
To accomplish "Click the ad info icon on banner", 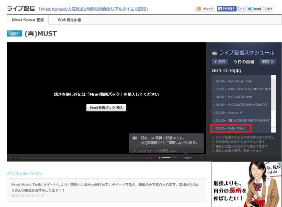I will point(279,163).
